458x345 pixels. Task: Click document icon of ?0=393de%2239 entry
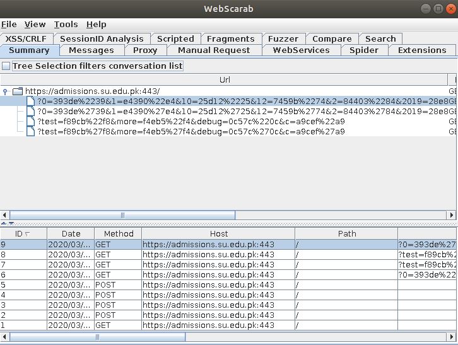click(x=31, y=102)
